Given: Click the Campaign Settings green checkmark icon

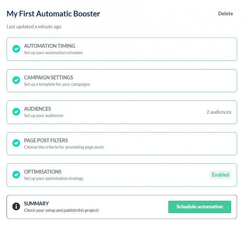Looking at the screenshot, I should [x=16, y=80].
